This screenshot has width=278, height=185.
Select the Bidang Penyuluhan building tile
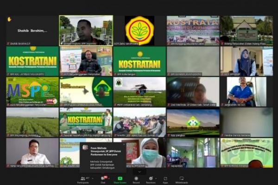pos(246,31)
